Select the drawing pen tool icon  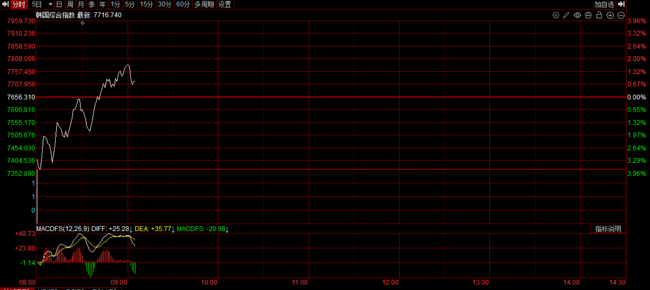[x=567, y=15]
